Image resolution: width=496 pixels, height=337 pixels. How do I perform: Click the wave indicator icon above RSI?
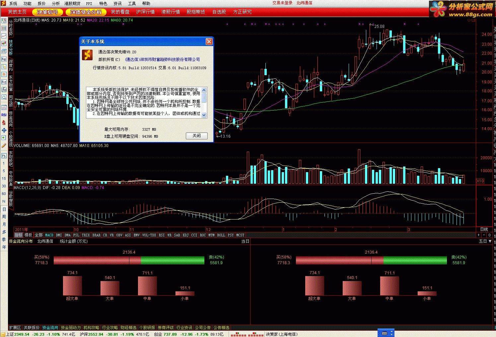4,107
